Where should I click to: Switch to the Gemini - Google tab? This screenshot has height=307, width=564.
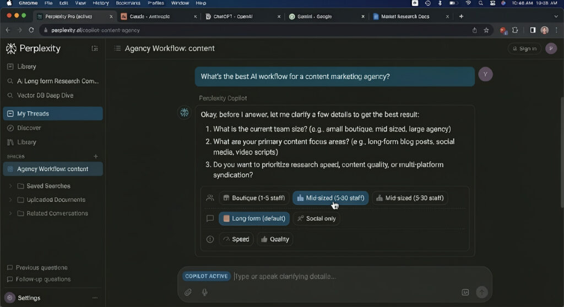(x=327, y=17)
